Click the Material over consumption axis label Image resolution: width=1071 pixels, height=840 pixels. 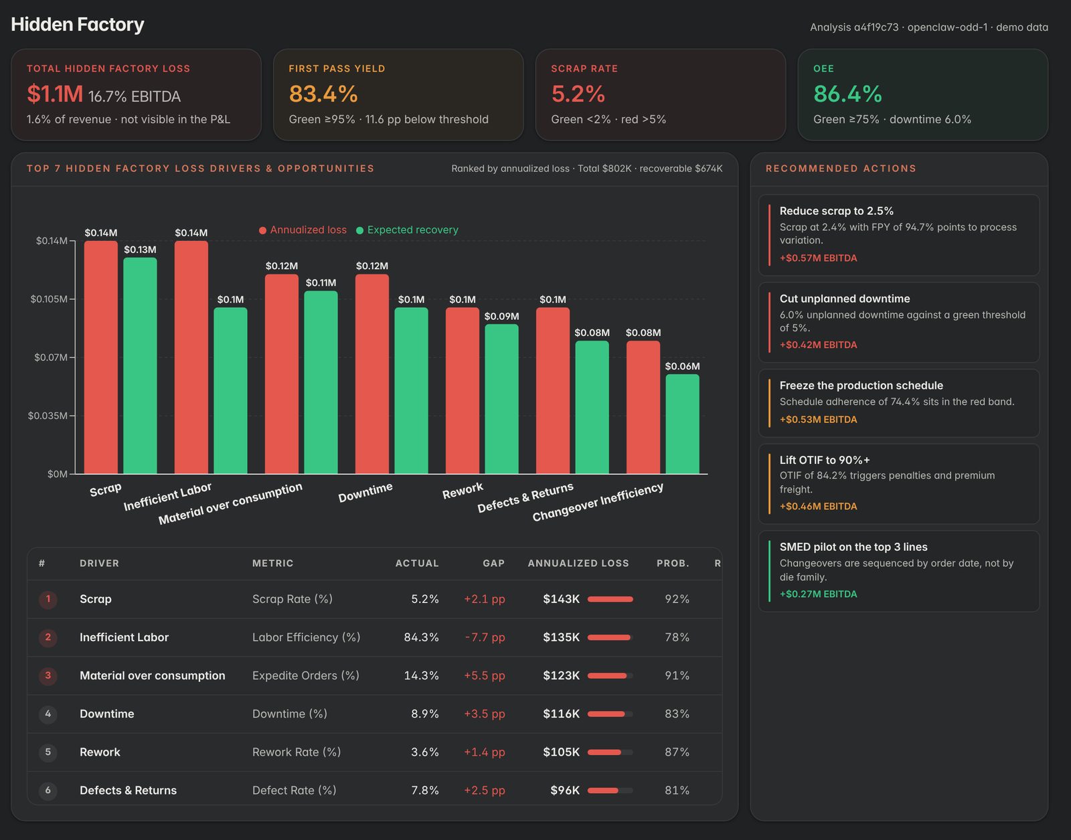point(230,503)
